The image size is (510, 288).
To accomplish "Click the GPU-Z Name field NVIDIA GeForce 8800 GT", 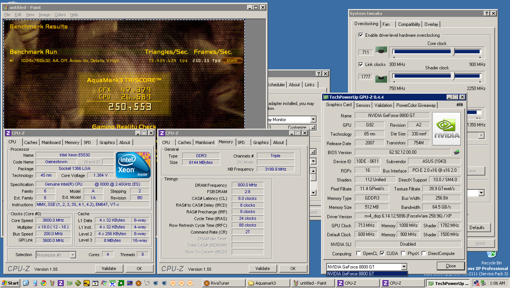I will (392, 115).
